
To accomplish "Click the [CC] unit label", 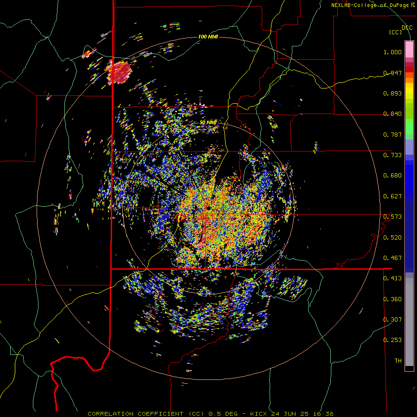I will 395,32.
